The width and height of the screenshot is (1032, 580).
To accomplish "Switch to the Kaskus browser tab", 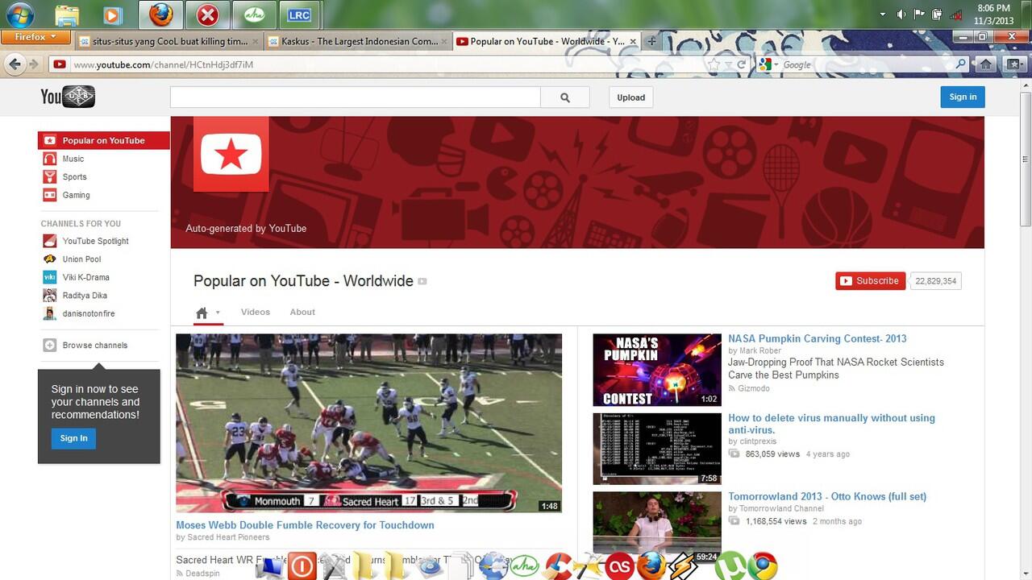I will tap(357, 41).
